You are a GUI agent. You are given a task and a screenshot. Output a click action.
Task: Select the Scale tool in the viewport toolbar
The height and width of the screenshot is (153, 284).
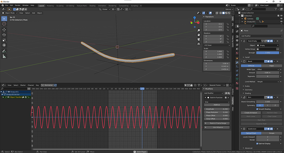coord(4,40)
